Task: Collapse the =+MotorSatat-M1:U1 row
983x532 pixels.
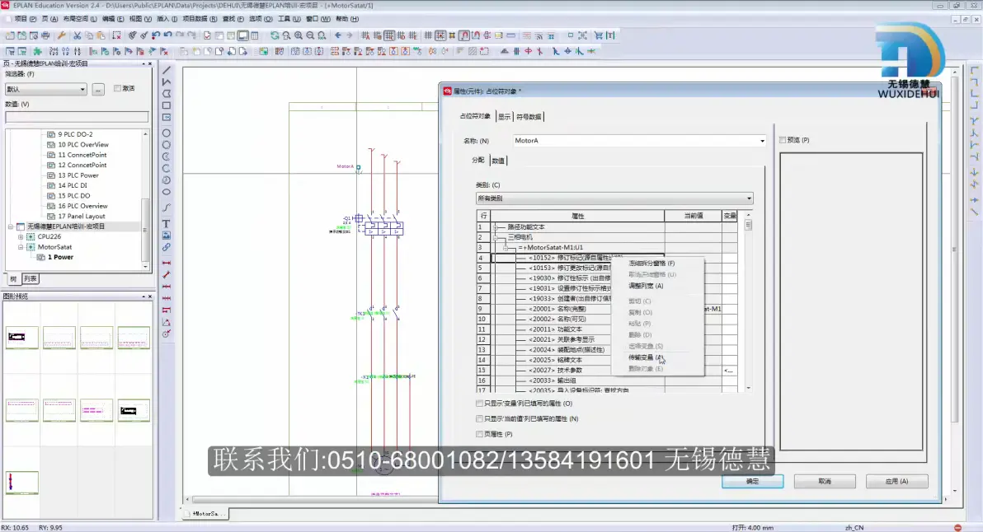Action: (506, 248)
